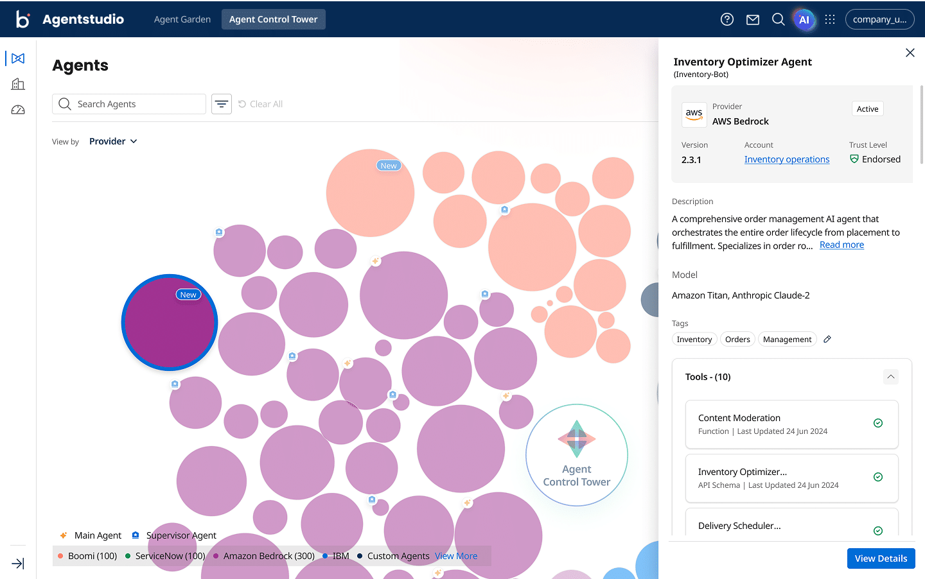Image resolution: width=925 pixels, height=579 pixels.
Task: Click the Main Agent legend star icon
Action: [64, 535]
